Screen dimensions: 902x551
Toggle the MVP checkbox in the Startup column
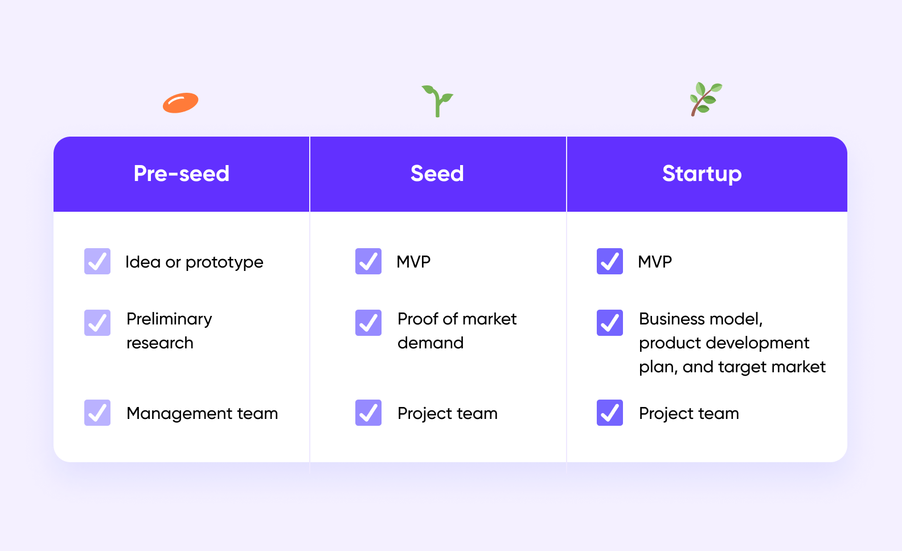point(610,261)
